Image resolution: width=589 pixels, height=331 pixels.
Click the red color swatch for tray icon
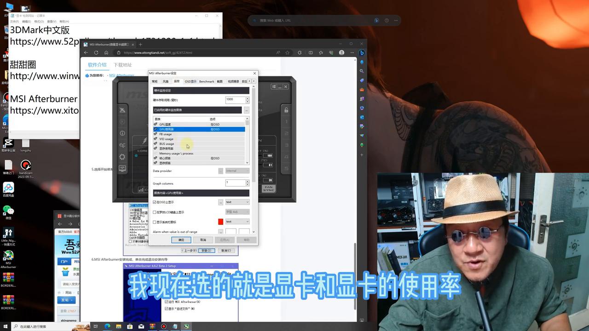coord(221,221)
